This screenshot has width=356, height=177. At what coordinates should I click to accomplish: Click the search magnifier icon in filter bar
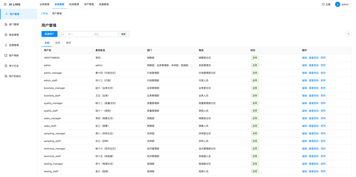(x=63, y=34)
